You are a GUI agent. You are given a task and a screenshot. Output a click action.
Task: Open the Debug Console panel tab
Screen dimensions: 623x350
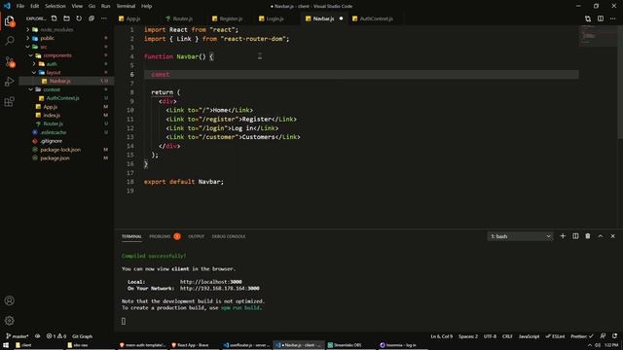[x=229, y=236]
